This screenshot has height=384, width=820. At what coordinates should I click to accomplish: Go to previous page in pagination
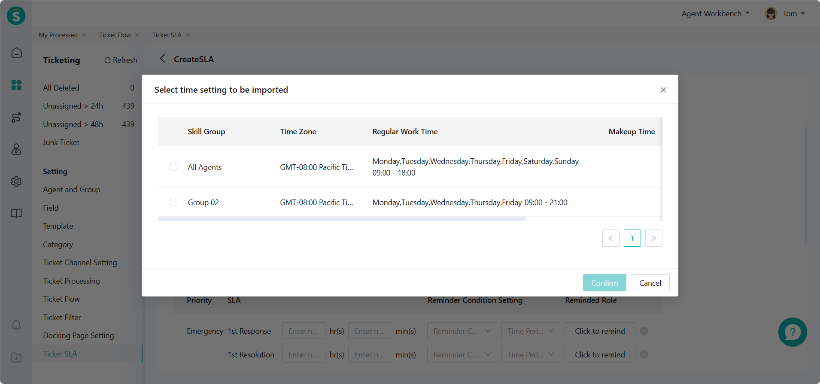(x=610, y=238)
